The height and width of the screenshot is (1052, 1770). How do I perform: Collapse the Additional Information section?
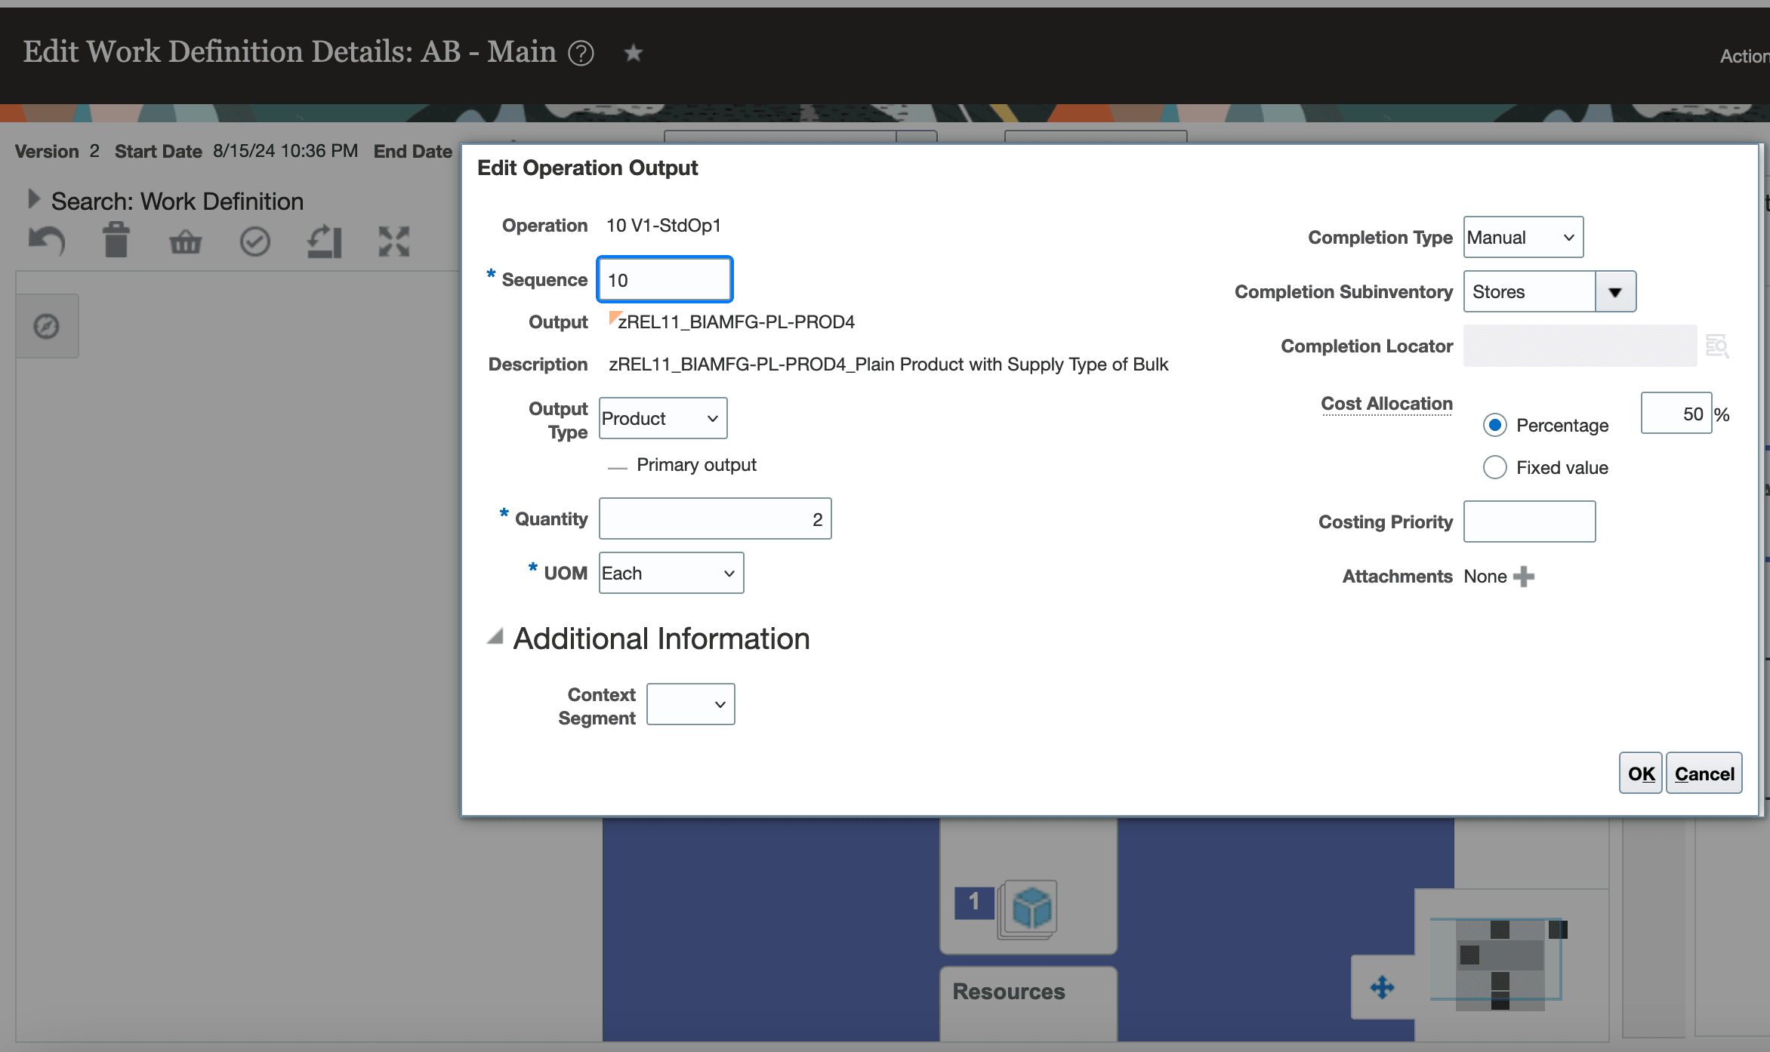(x=495, y=638)
